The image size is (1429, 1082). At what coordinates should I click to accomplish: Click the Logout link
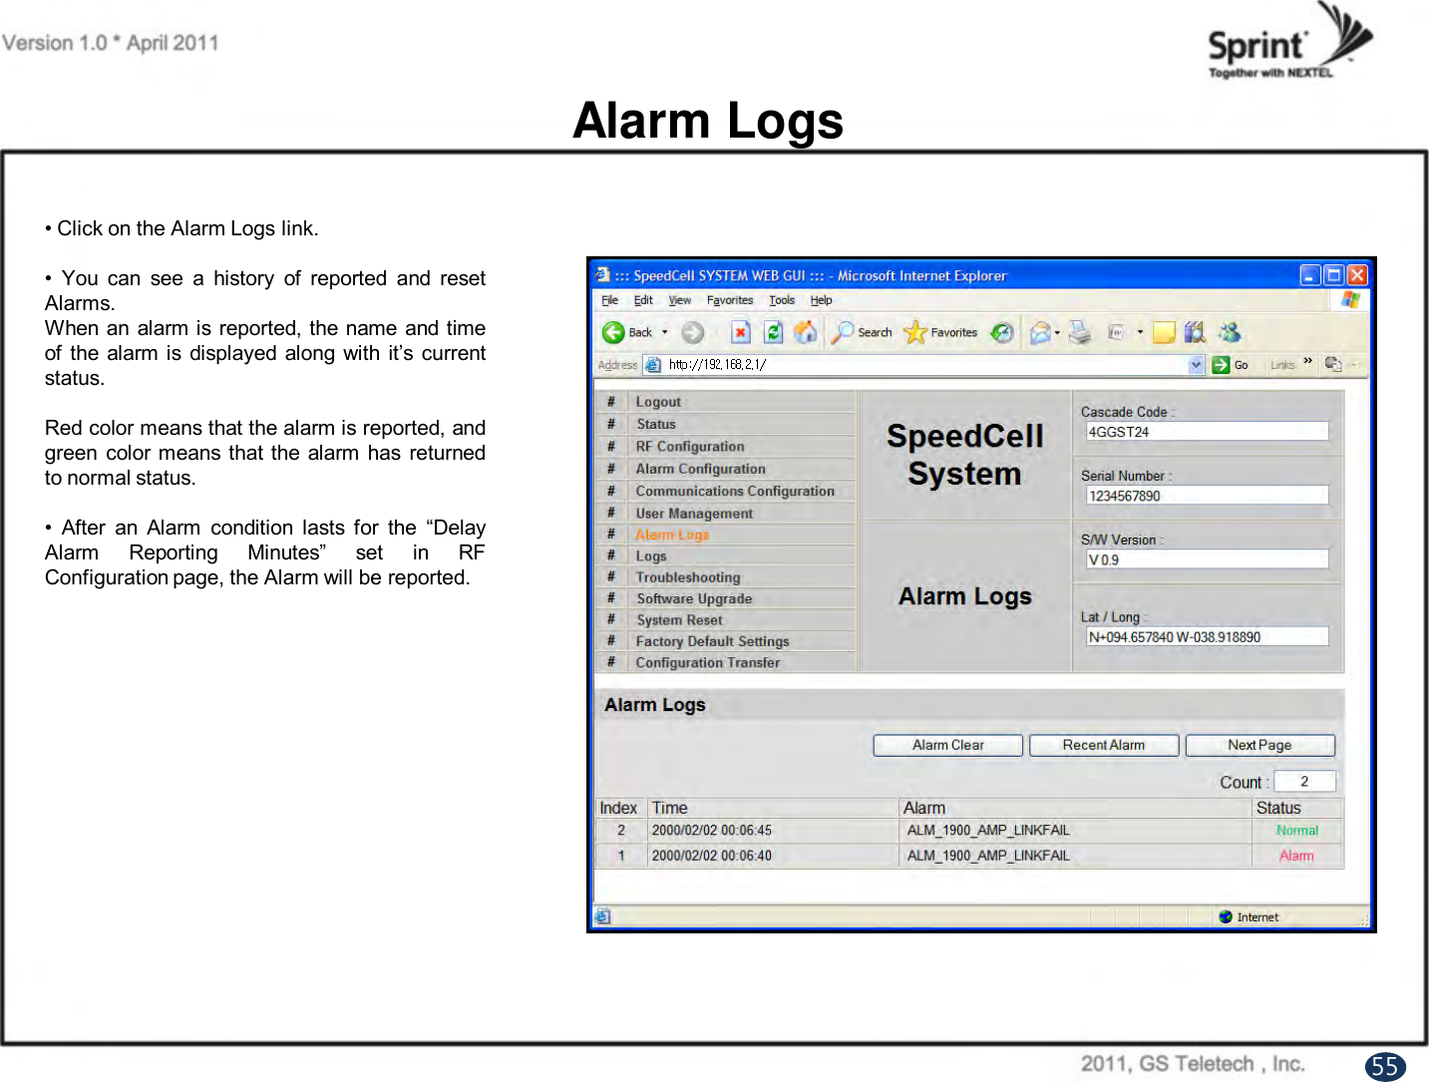point(658,402)
